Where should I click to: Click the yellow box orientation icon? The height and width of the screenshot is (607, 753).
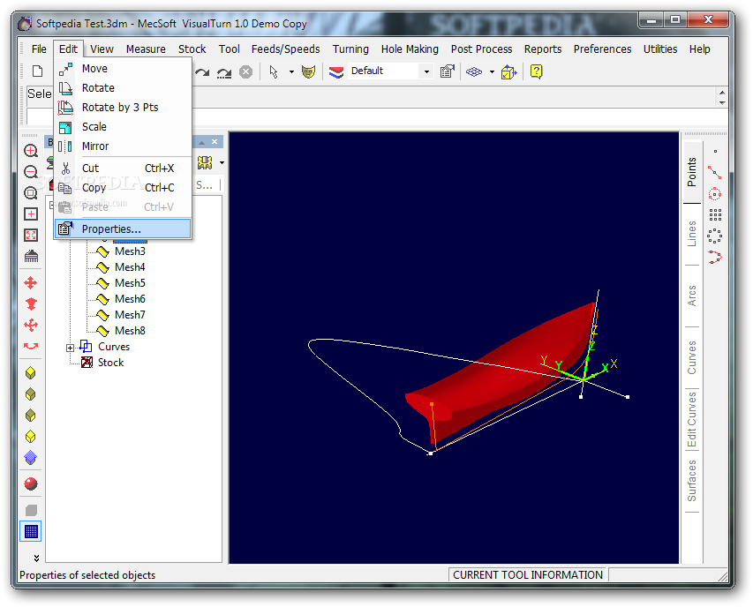tap(508, 72)
